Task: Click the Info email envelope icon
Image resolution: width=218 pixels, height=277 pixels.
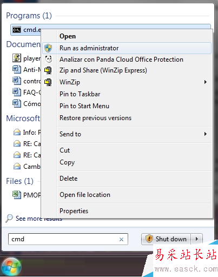Action: click(17, 133)
